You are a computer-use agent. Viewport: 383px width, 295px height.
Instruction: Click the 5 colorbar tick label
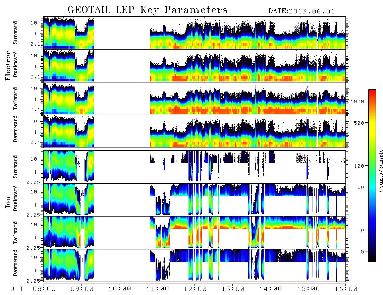362,252
